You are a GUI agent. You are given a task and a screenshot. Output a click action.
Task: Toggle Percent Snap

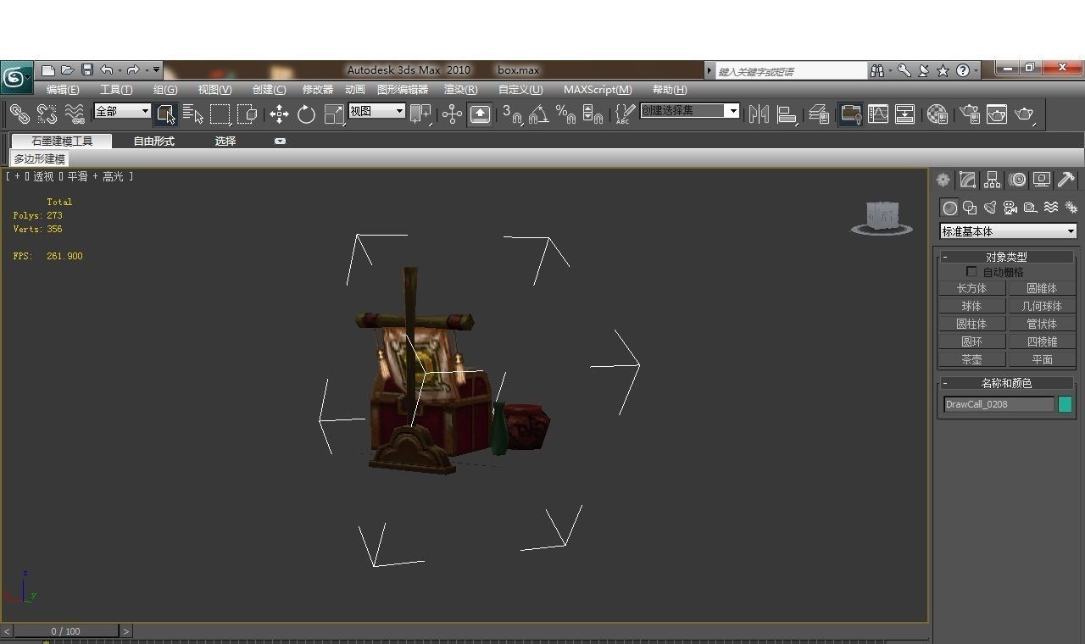(566, 114)
